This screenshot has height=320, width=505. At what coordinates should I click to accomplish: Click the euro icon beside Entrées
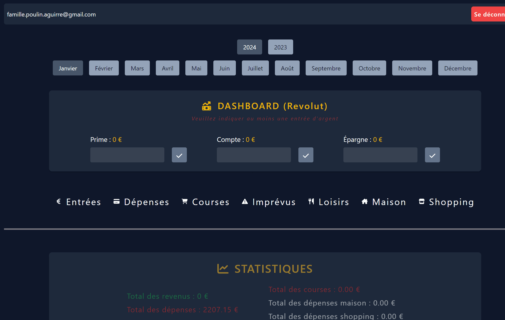(x=59, y=201)
